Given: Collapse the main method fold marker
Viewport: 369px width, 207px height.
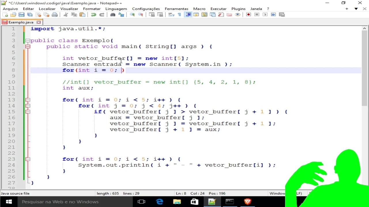Looking at the screenshot, I should click(28, 46).
